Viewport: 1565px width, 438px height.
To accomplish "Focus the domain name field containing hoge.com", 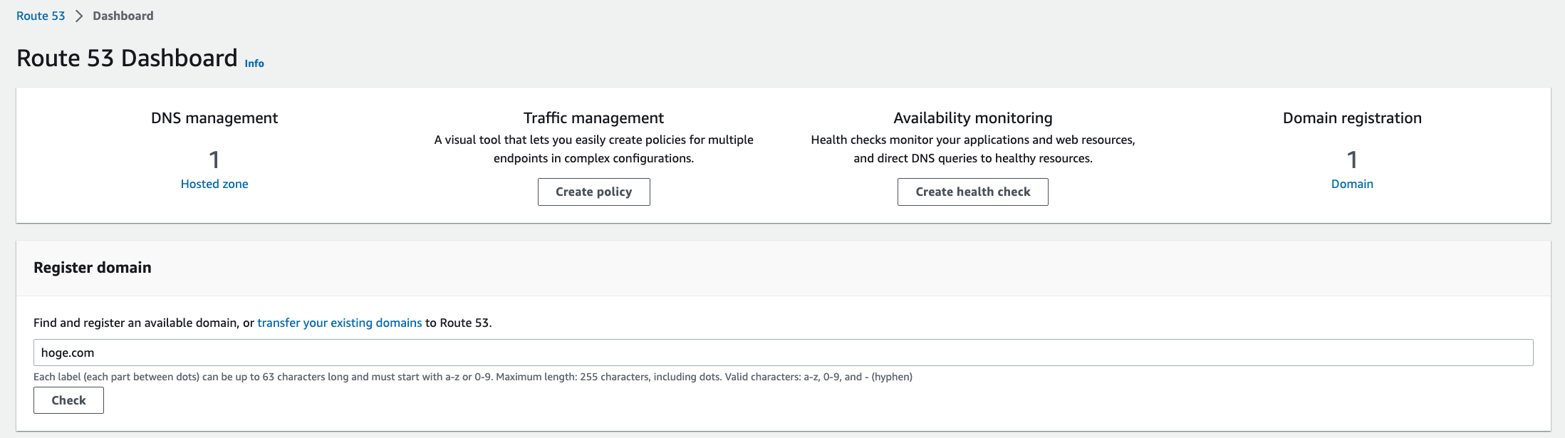I will click(x=783, y=353).
